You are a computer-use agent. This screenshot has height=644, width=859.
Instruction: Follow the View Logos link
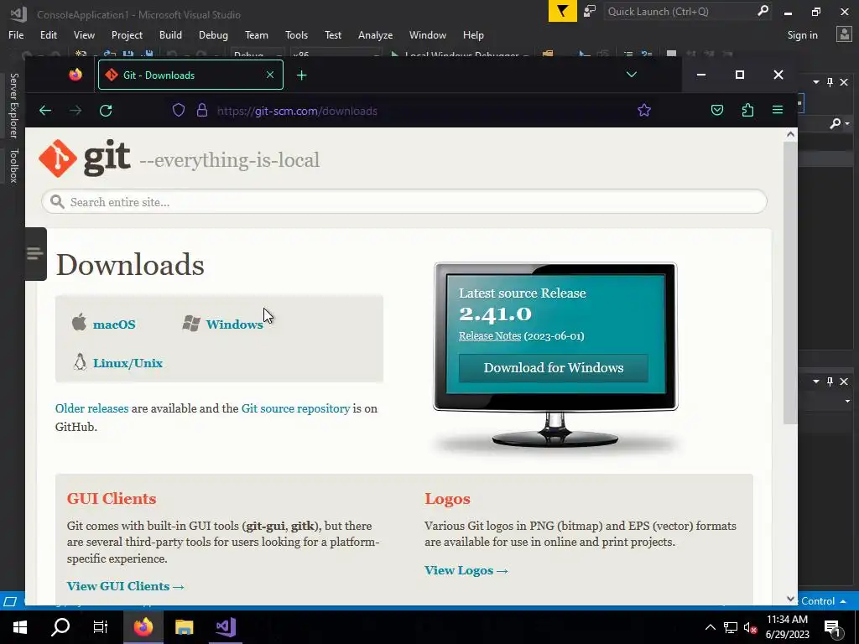pyautogui.click(x=466, y=570)
